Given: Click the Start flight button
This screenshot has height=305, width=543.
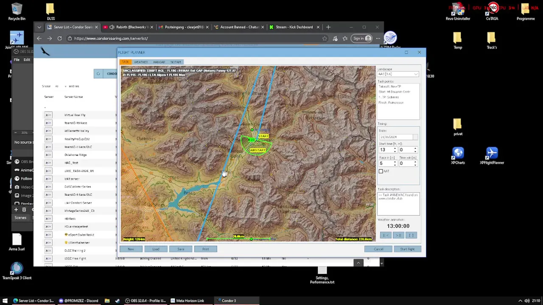Looking at the screenshot, I should coord(407,249).
